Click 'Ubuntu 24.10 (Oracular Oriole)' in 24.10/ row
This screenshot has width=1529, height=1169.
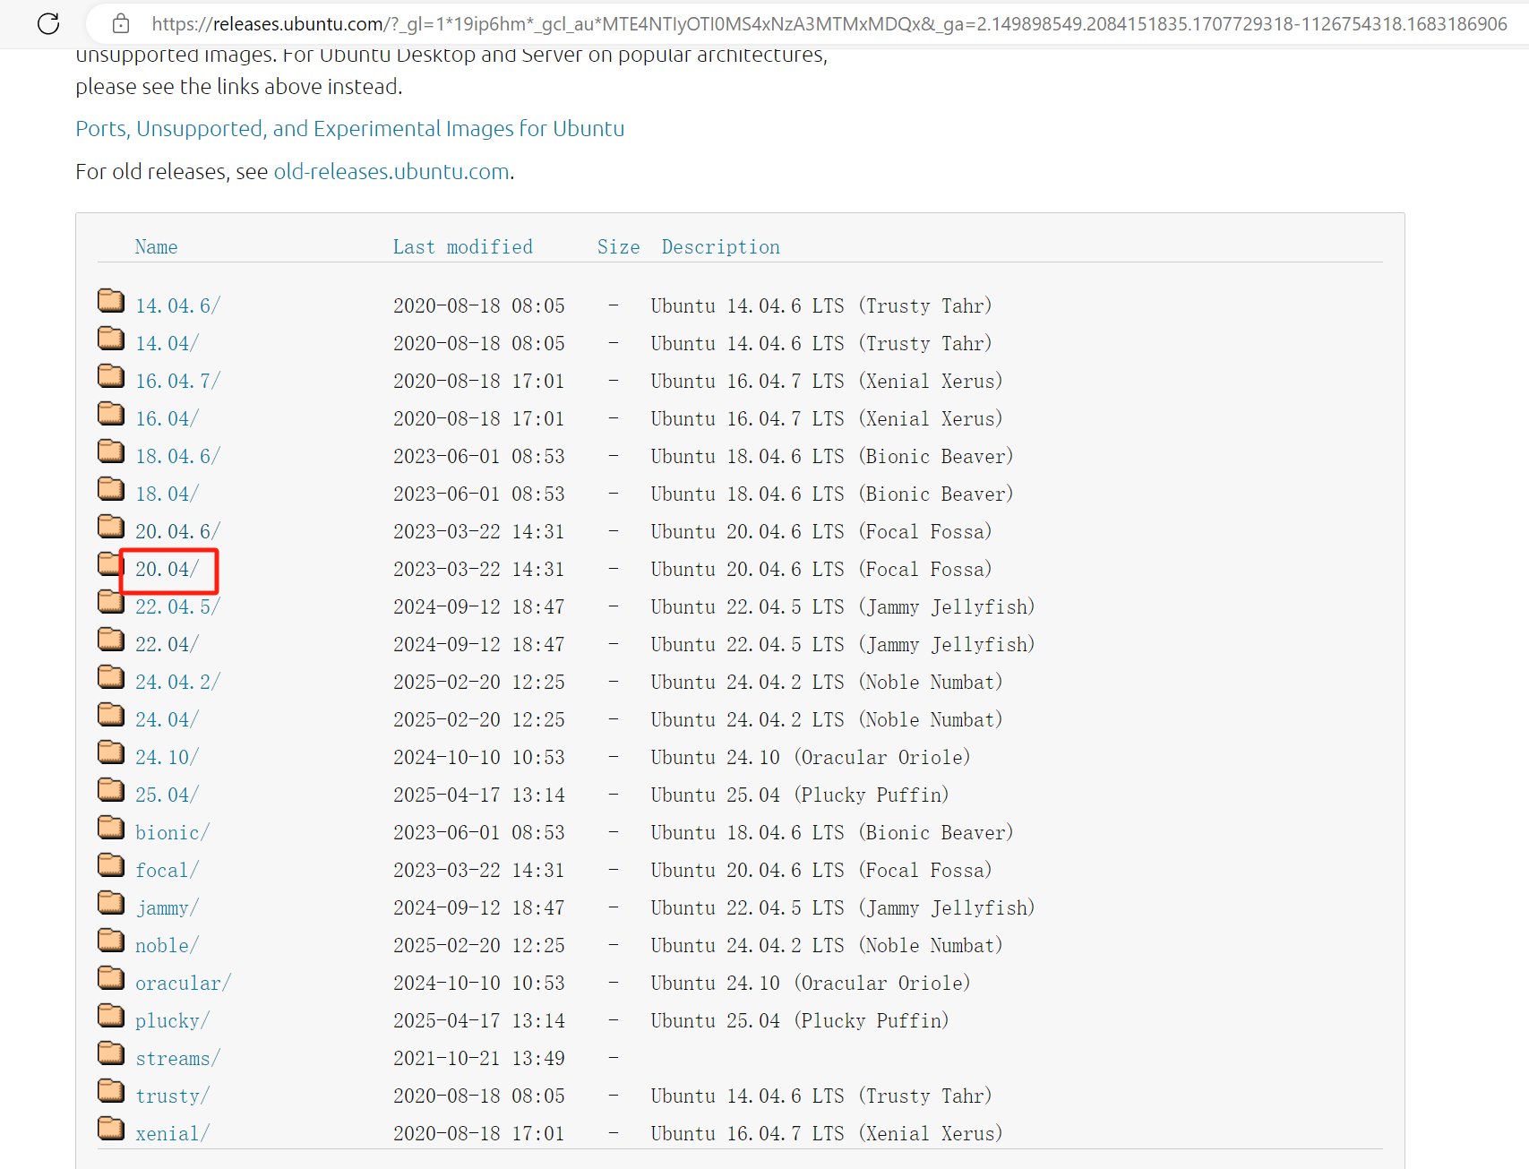(x=811, y=758)
